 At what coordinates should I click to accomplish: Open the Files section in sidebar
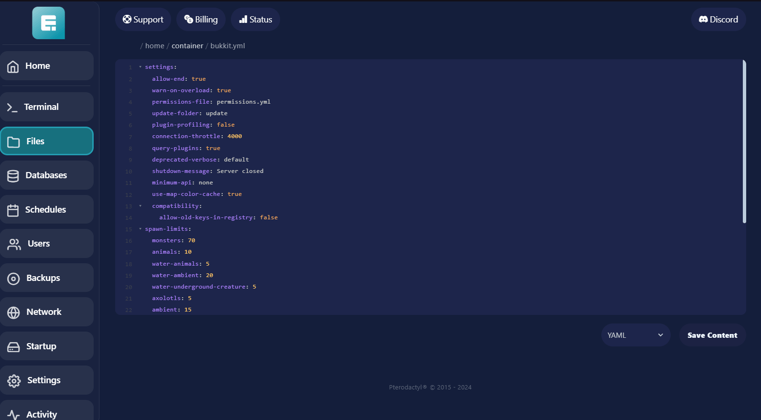tap(47, 141)
